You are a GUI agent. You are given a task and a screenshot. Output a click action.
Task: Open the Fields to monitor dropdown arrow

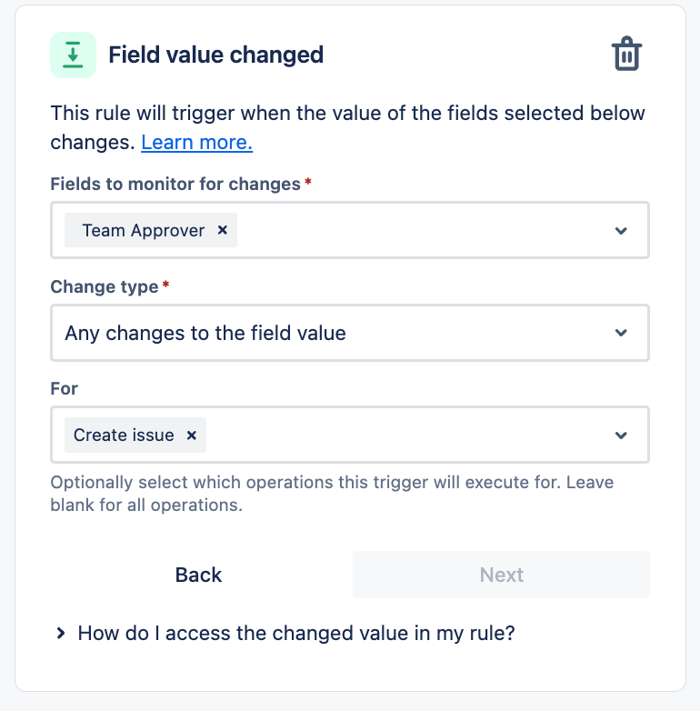tap(621, 230)
